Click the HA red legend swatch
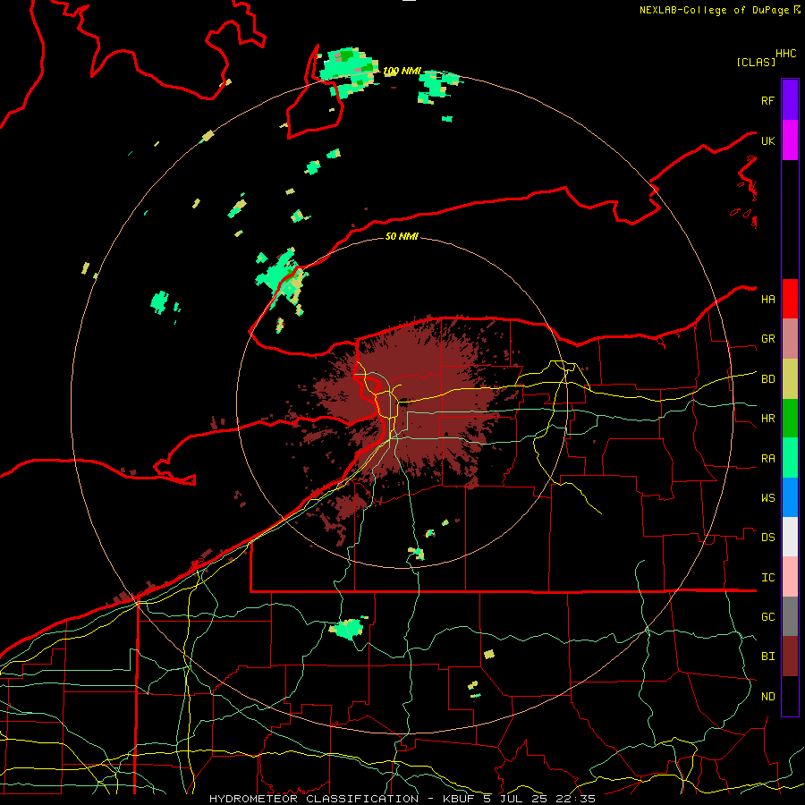 coord(790,299)
